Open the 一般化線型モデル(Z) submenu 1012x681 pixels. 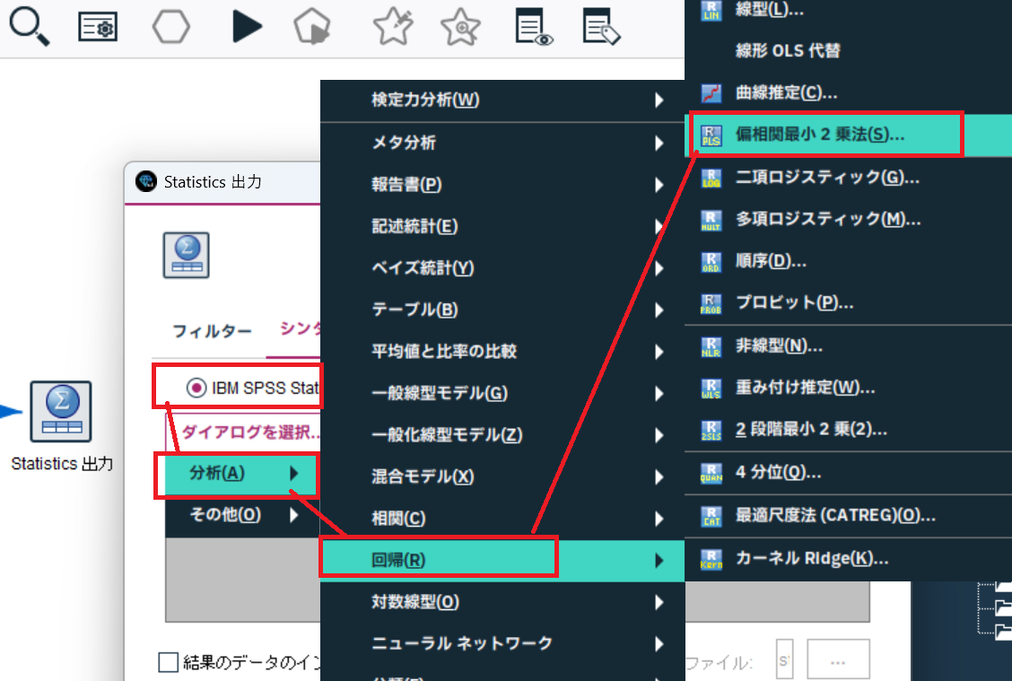tap(502, 435)
